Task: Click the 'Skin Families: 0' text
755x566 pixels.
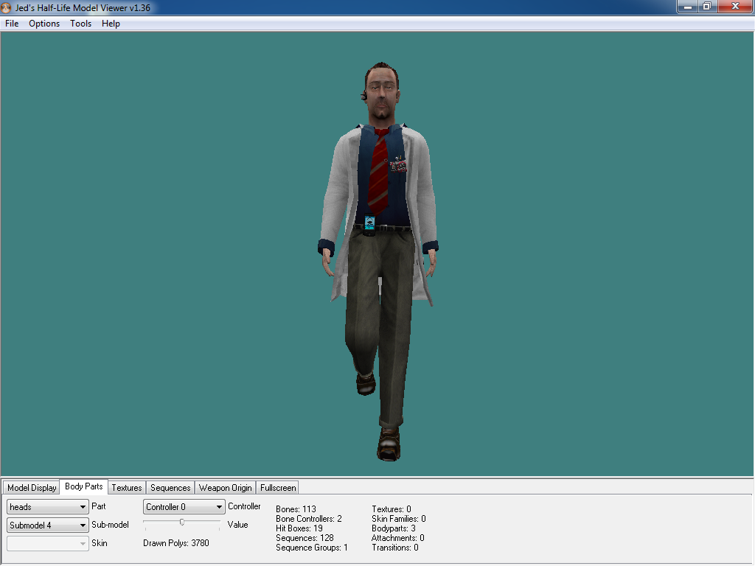Action: pos(399,518)
